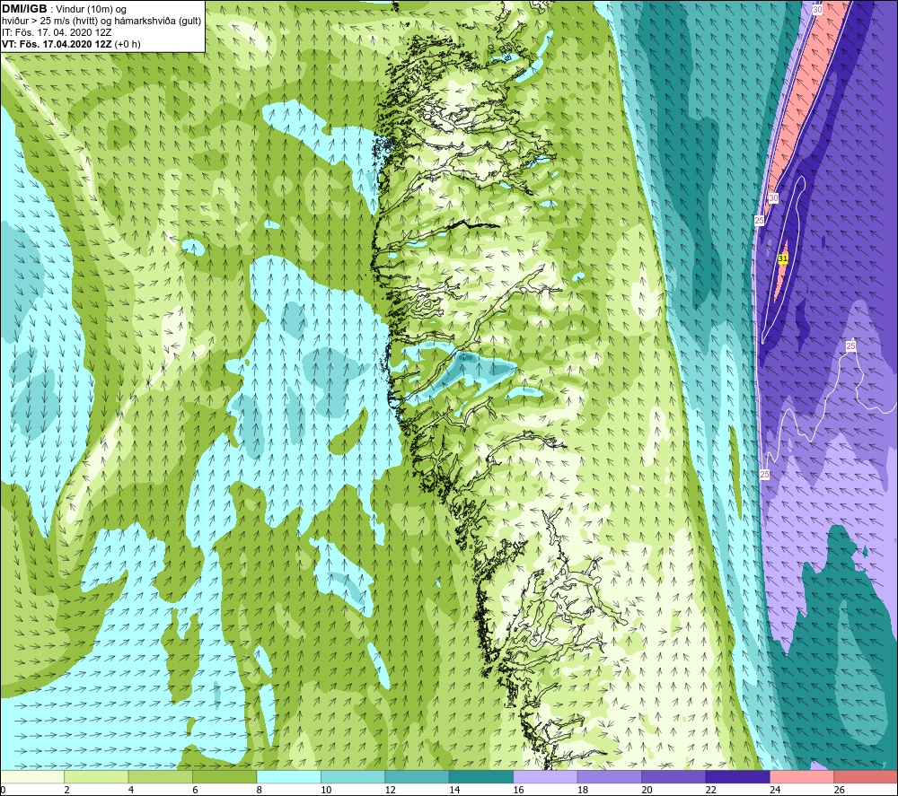Screen dimensions: 898x796
Task: Click the 0–2 m/s pale cream legend swatch
Action: pos(32,776)
